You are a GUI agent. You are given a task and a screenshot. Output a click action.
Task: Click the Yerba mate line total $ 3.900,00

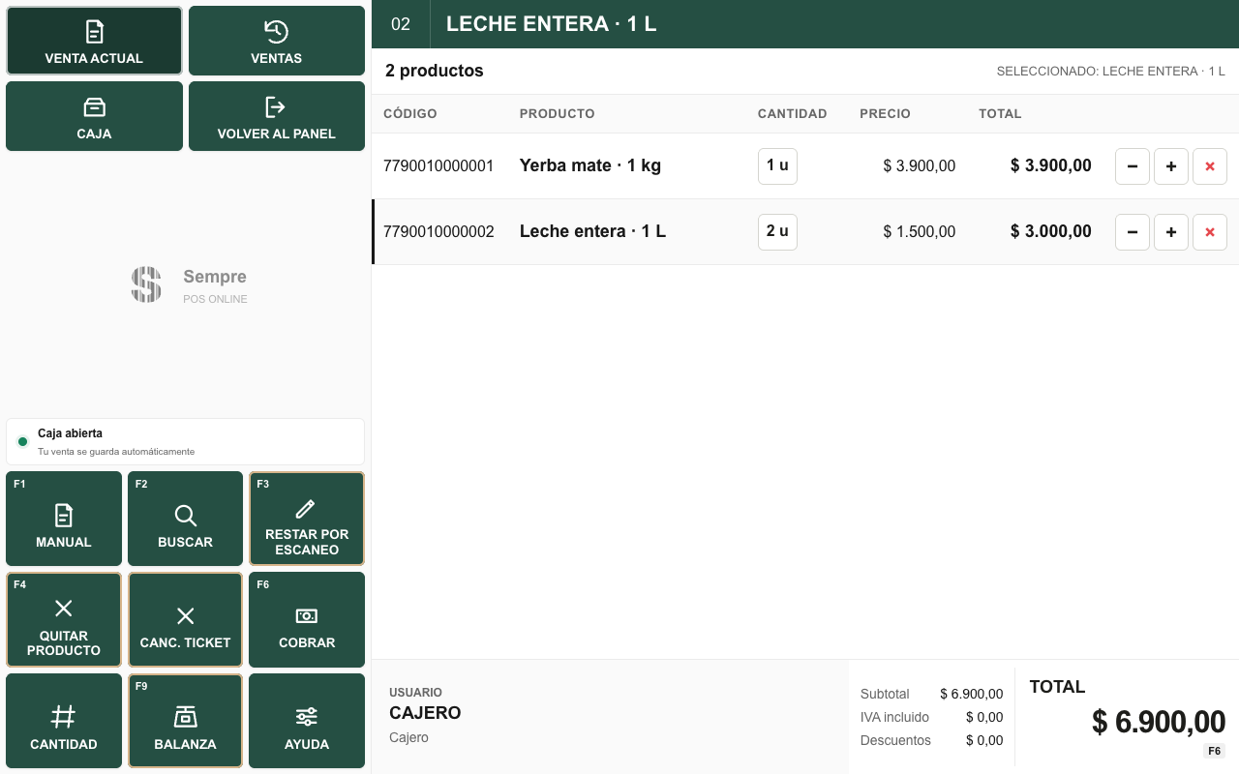(1051, 165)
